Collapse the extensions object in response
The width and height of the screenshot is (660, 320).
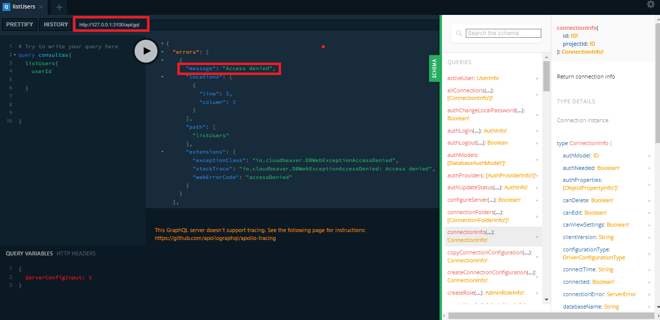pyautogui.click(x=162, y=151)
